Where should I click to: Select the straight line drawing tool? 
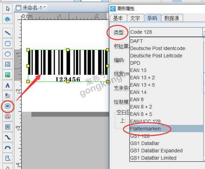pyautogui.click(x=8, y=33)
